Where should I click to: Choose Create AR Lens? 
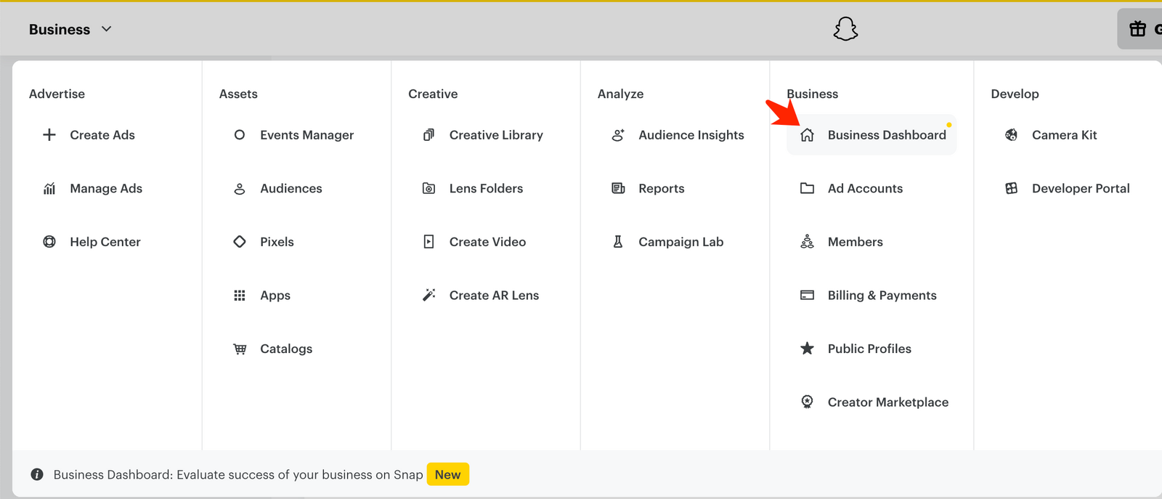[494, 296]
